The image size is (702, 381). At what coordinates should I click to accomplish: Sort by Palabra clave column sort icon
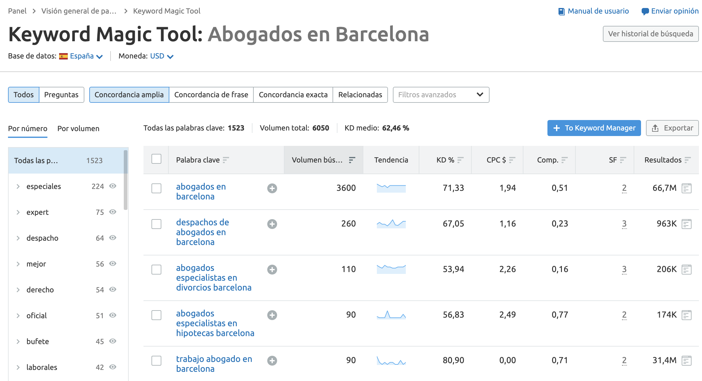[226, 160]
